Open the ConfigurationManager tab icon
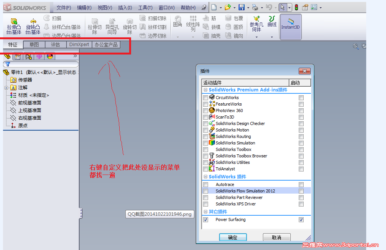Screen dimensions: 386x250 point(29,56)
